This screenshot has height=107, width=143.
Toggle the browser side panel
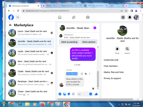click(132, 11)
